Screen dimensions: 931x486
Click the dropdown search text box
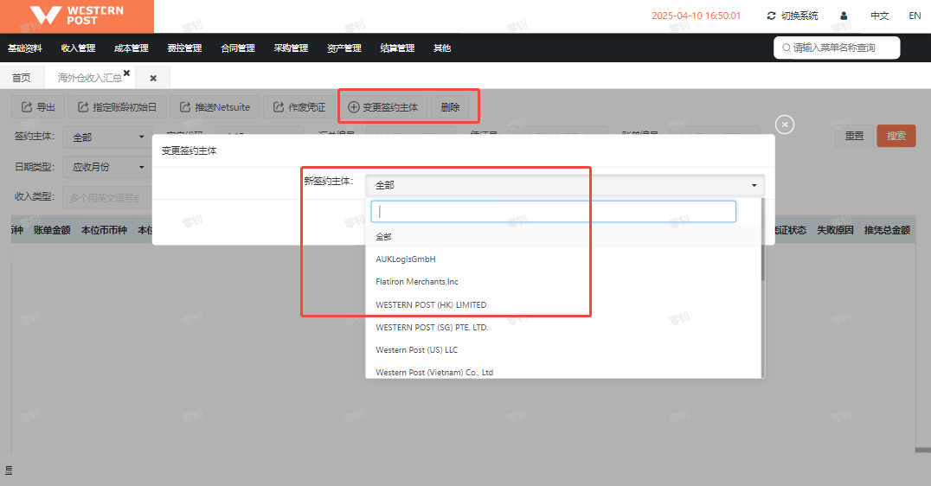(x=554, y=212)
